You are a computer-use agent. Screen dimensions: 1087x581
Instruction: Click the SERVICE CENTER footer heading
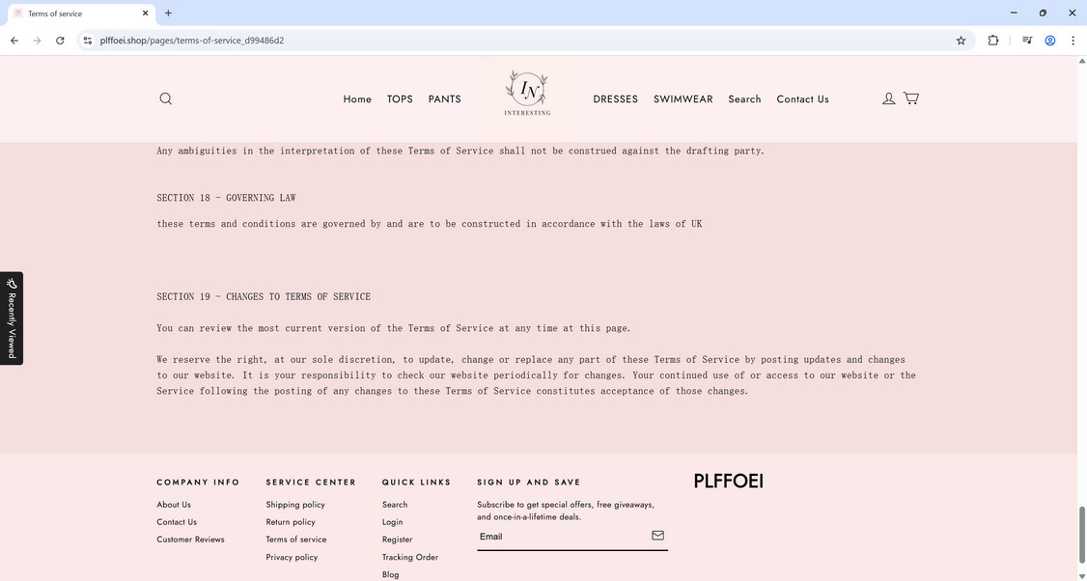pyautogui.click(x=311, y=482)
